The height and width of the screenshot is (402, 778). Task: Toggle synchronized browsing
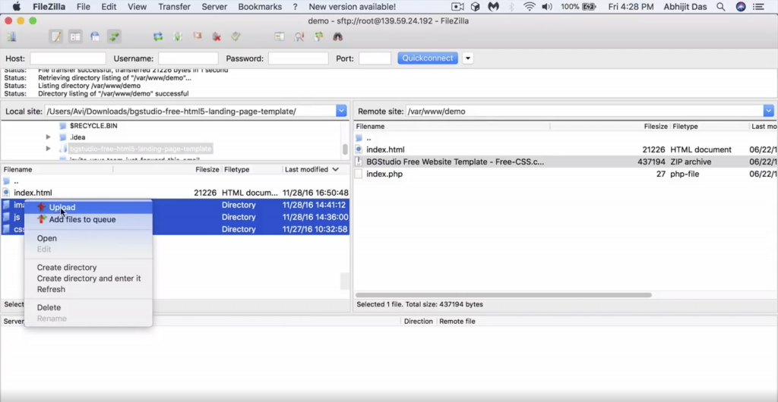[x=318, y=36]
